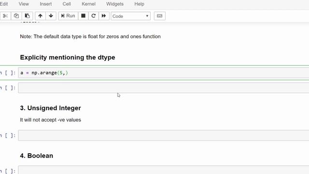The width and height of the screenshot is (309, 174).
Task: Select note about default data type float
Action: click(x=90, y=37)
